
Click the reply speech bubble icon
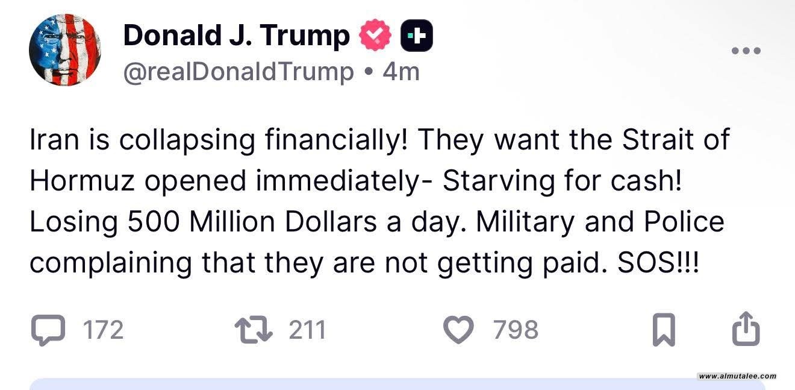[48, 330]
